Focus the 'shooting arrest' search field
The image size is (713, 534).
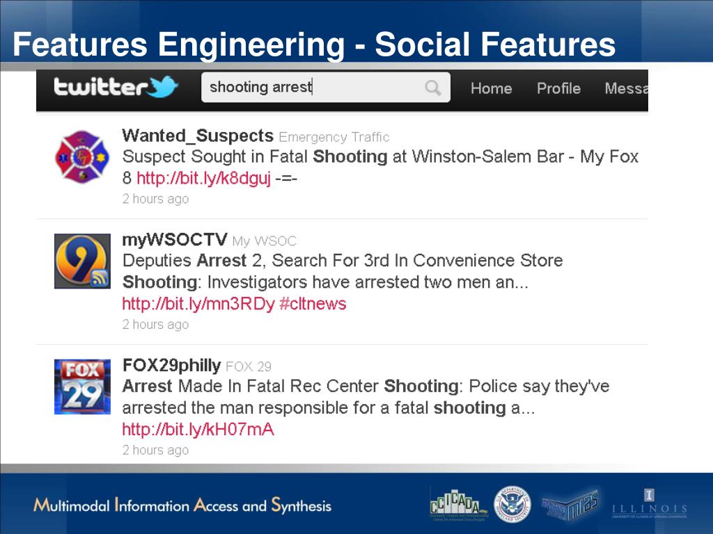326,87
